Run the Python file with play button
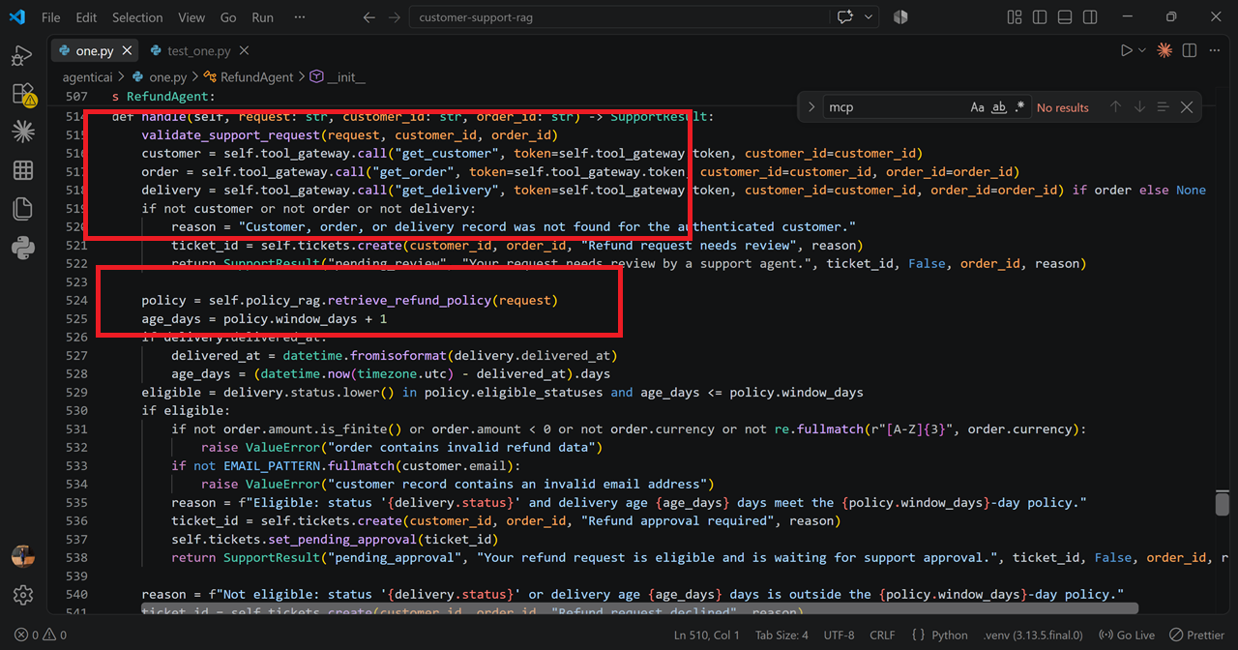Image resolution: width=1238 pixels, height=650 pixels. (1126, 50)
